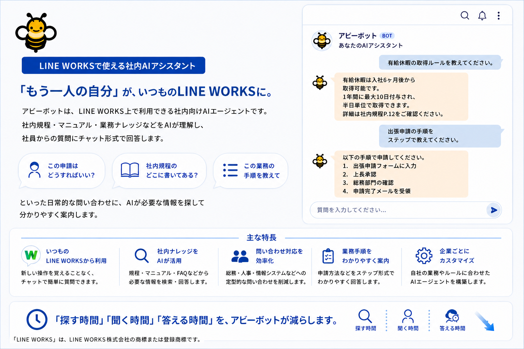Click the person icon beside この申請は

coord(34,170)
